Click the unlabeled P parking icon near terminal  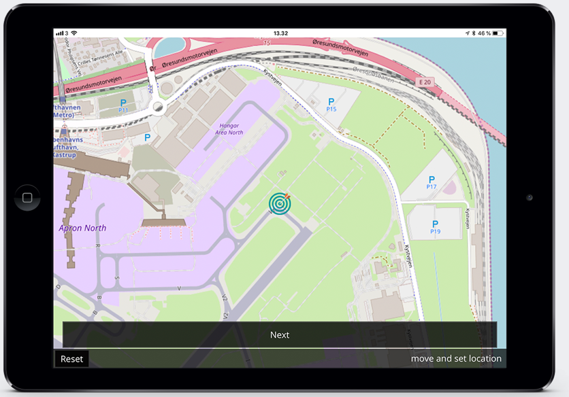[147, 137]
